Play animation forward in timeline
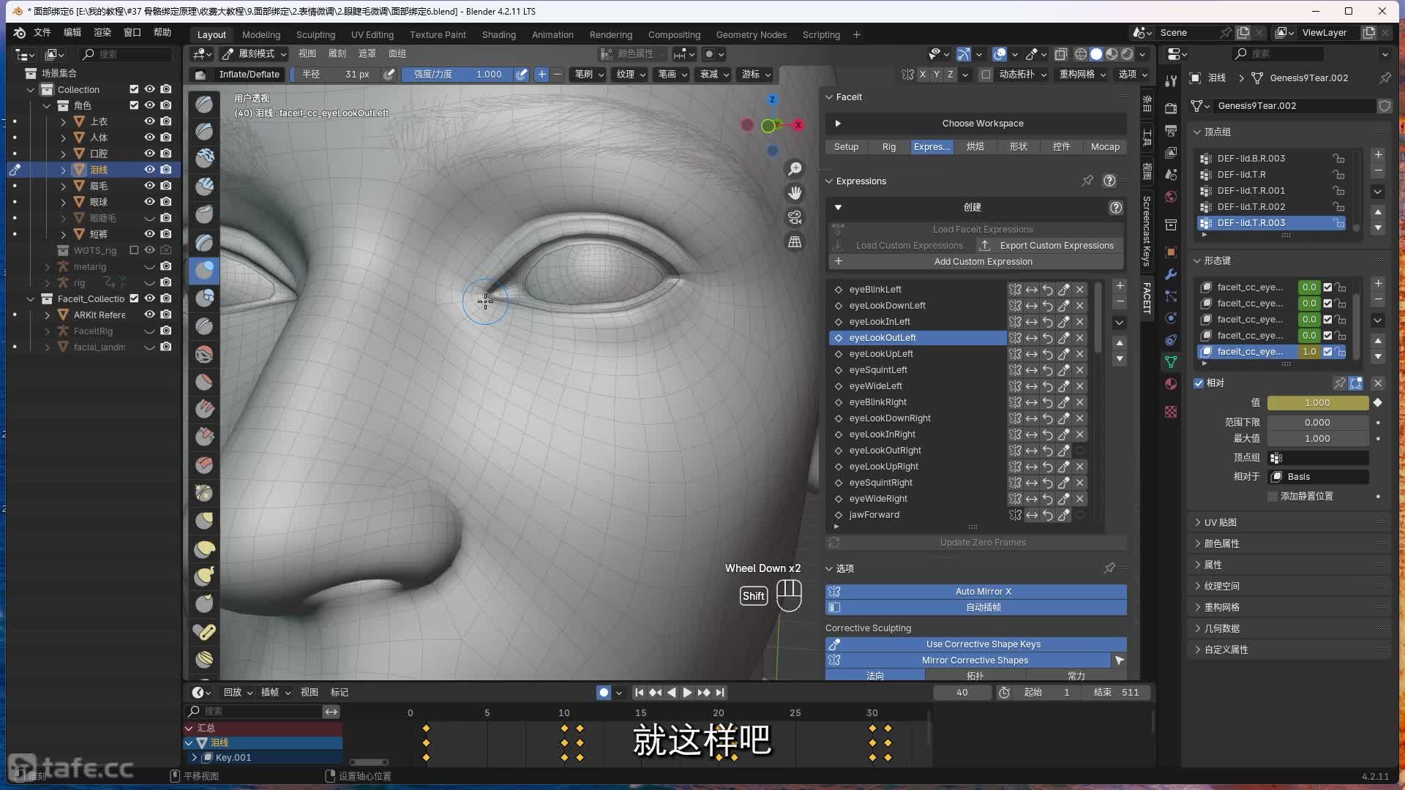This screenshot has height=790, width=1405. click(x=687, y=693)
